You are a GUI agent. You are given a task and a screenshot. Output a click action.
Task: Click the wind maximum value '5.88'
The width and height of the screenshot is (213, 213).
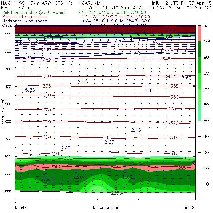(30, 90)
